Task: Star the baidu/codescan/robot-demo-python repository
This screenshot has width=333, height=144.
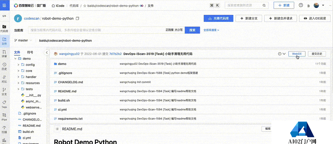Action: tap(85, 6)
